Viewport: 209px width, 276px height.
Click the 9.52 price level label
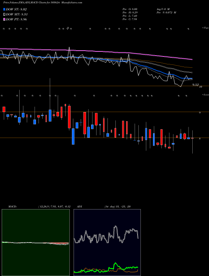(x=196, y=84)
